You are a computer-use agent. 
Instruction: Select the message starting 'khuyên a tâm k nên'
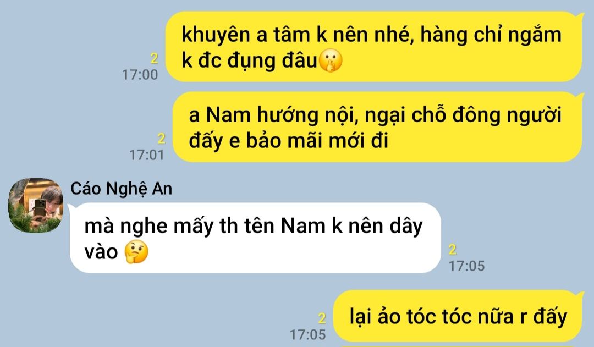point(374,47)
